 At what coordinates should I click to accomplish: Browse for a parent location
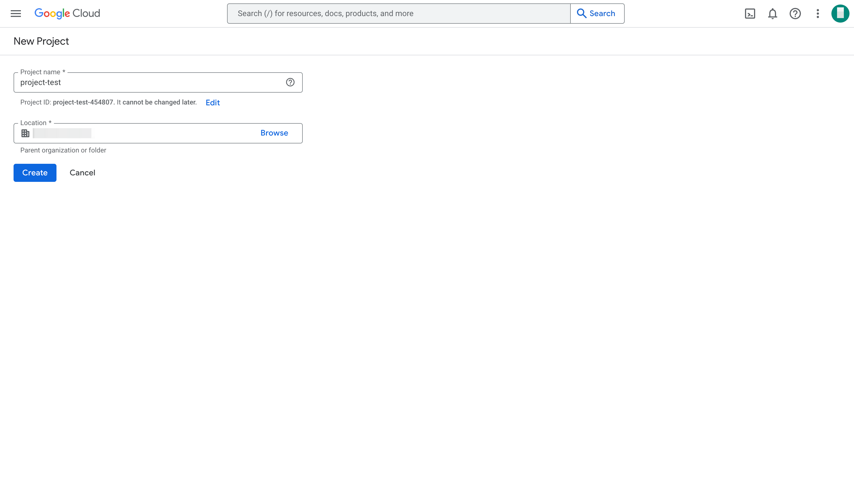pos(274,133)
